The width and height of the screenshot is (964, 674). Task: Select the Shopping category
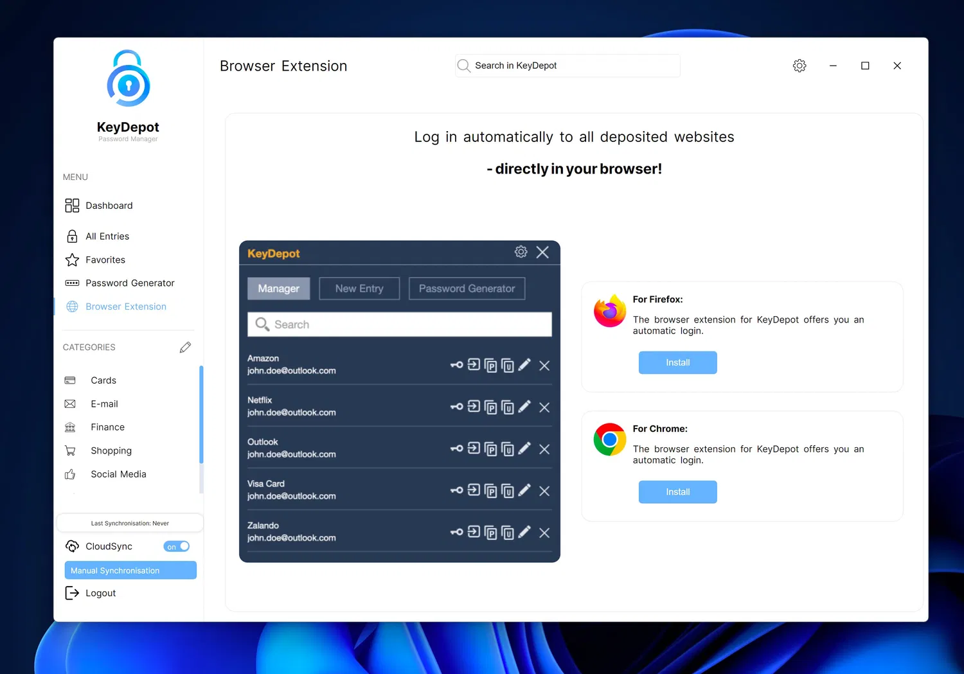click(x=98, y=451)
